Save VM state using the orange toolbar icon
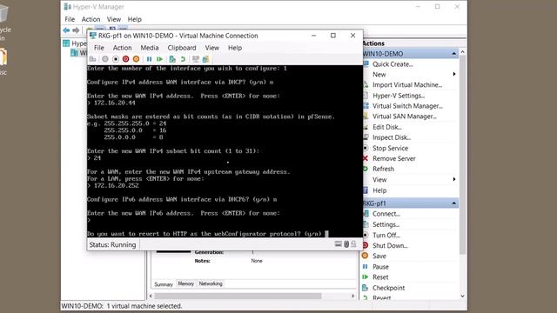Image resolution: width=557 pixels, height=313 pixels. pyautogui.click(x=136, y=59)
